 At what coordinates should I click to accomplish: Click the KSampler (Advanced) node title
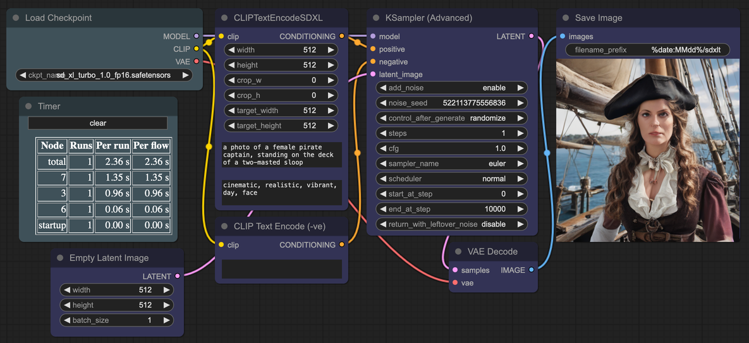(429, 18)
